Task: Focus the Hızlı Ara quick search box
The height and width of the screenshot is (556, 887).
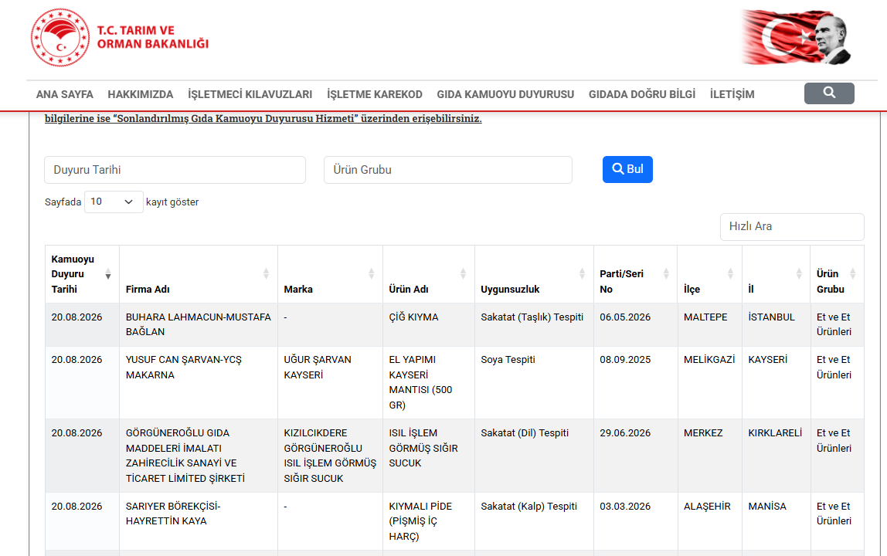Action: pos(791,226)
